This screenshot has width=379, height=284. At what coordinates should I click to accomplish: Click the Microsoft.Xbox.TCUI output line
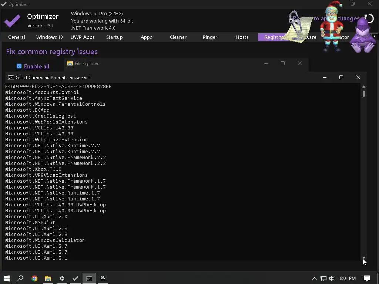coord(33,169)
